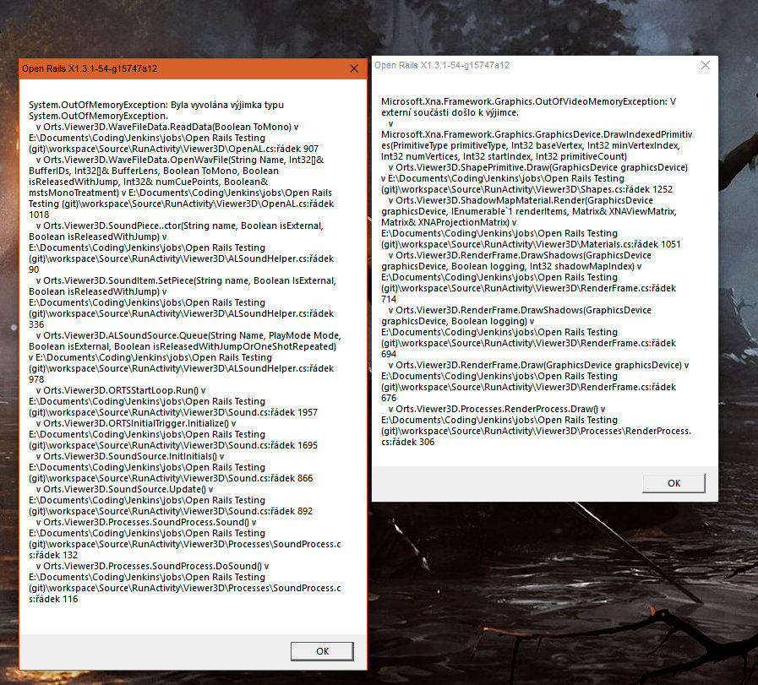The width and height of the screenshot is (758, 685).
Task: Click the line starting 'v Orts.Viewer3D.SoundPiece..ctor(String name'
Action: [x=179, y=226]
